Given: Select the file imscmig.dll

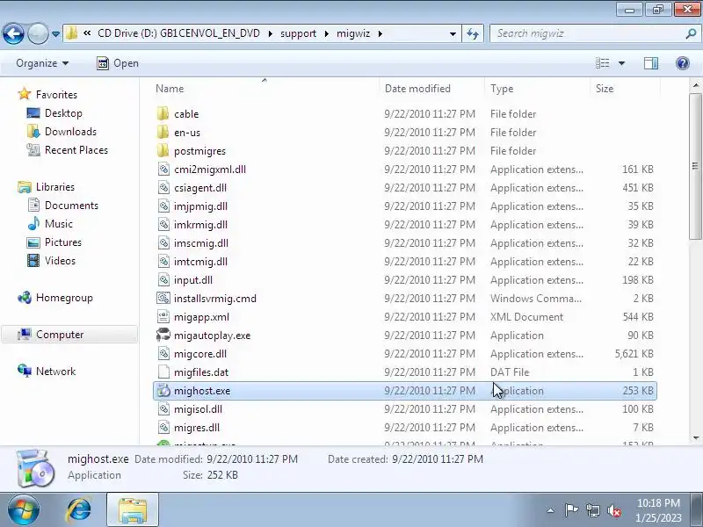Looking at the screenshot, I should [x=201, y=243].
